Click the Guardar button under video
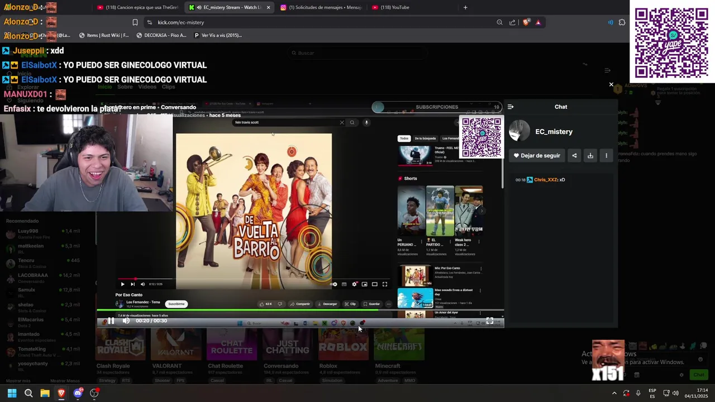Viewport: 715px width, 402px height. pyautogui.click(x=371, y=304)
